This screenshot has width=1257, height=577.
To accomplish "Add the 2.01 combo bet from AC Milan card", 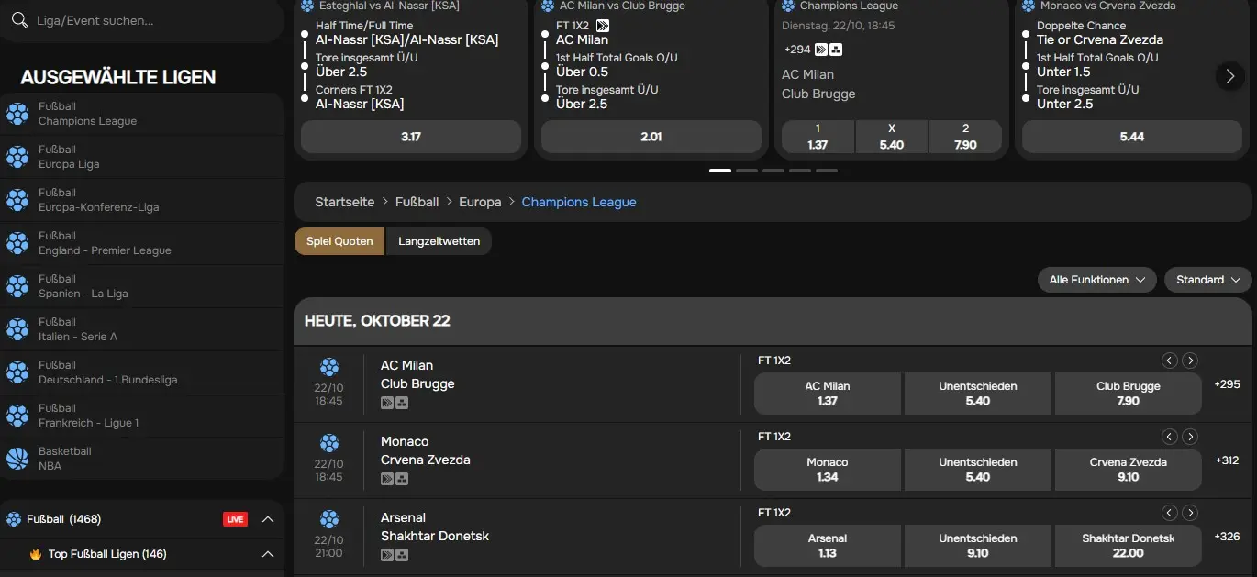I will click(651, 137).
